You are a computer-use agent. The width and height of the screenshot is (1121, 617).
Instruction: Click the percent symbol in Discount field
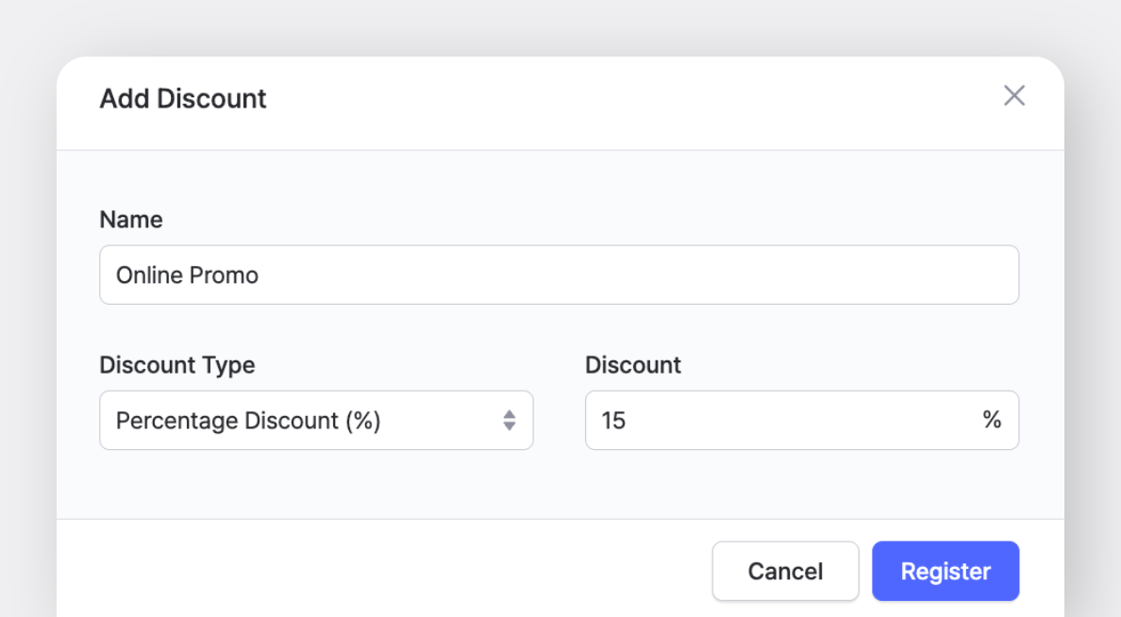point(992,421)
